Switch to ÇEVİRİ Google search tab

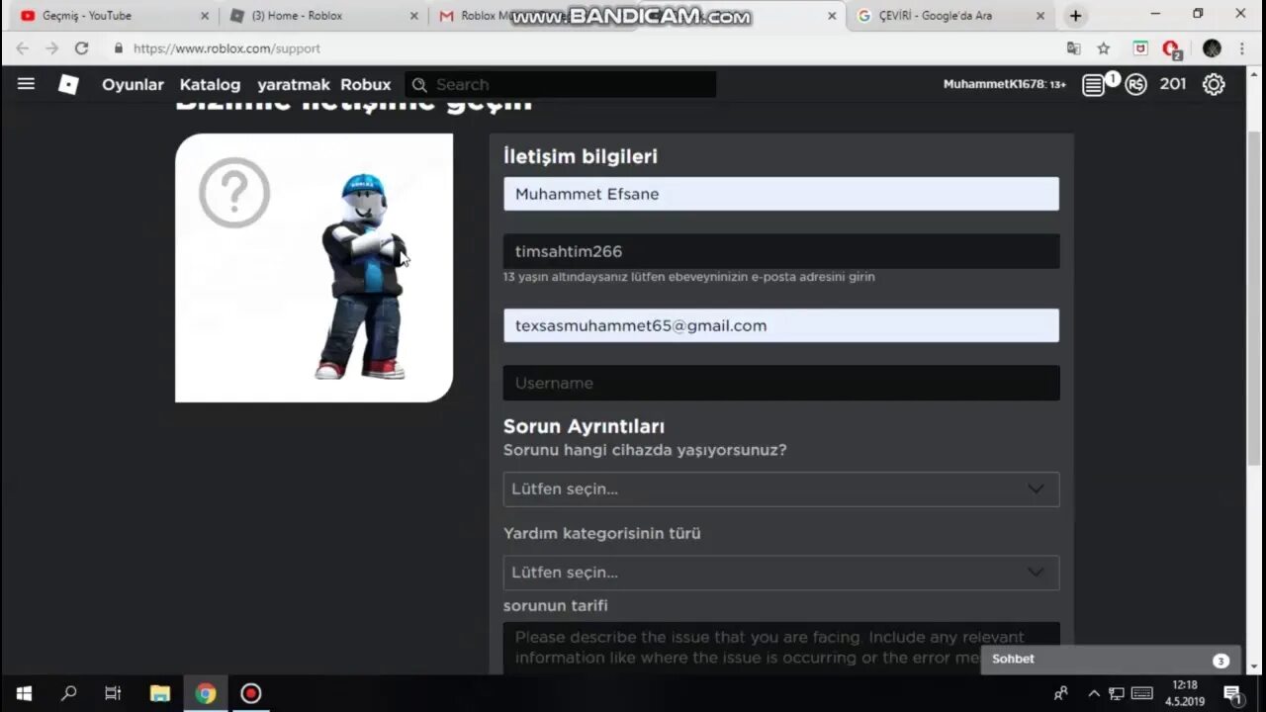[948, 16]
